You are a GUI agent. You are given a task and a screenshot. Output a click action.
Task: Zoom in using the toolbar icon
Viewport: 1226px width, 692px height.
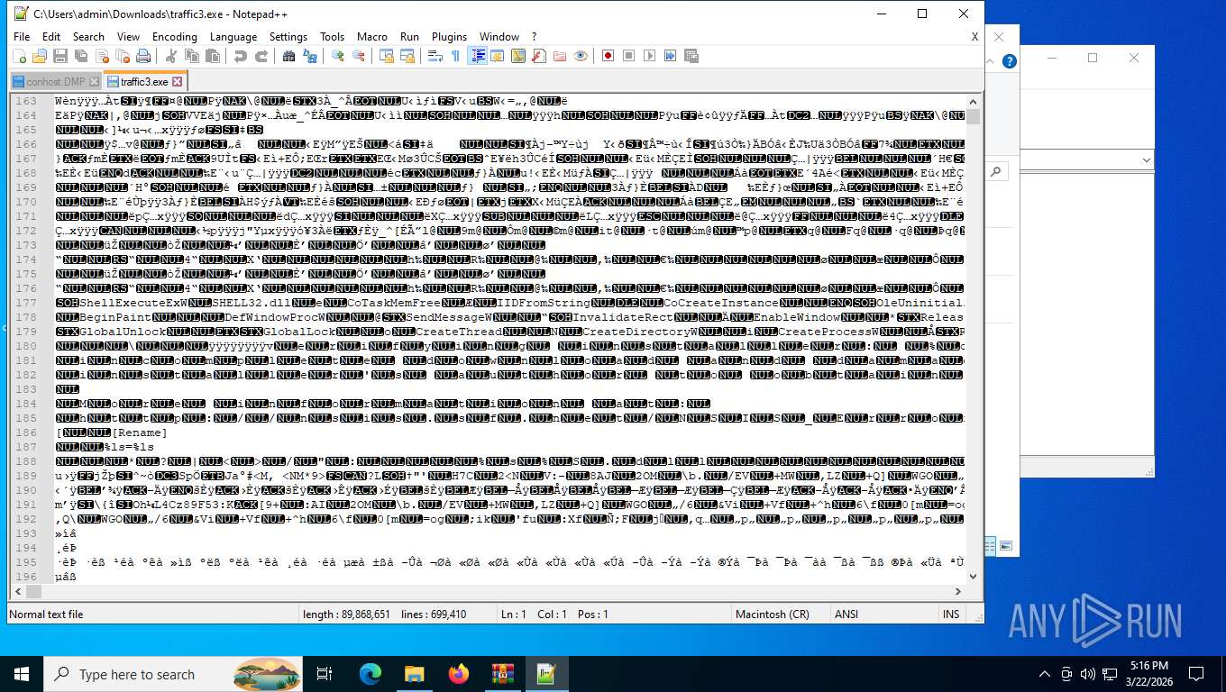pyautogui.click(x=338, y=56)
